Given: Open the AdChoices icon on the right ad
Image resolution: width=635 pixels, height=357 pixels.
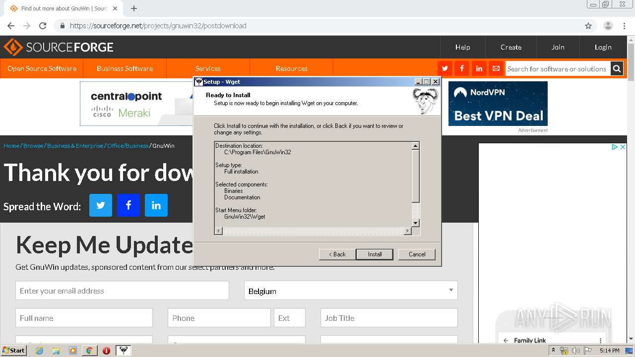Looking at the screenshot, I should [615, 147].
